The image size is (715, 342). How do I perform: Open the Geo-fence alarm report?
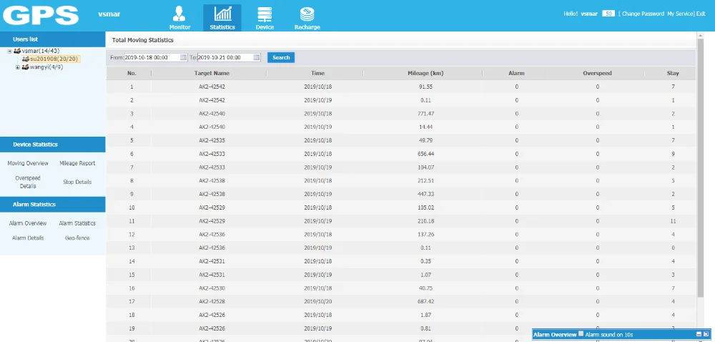(x=77, y=238)
